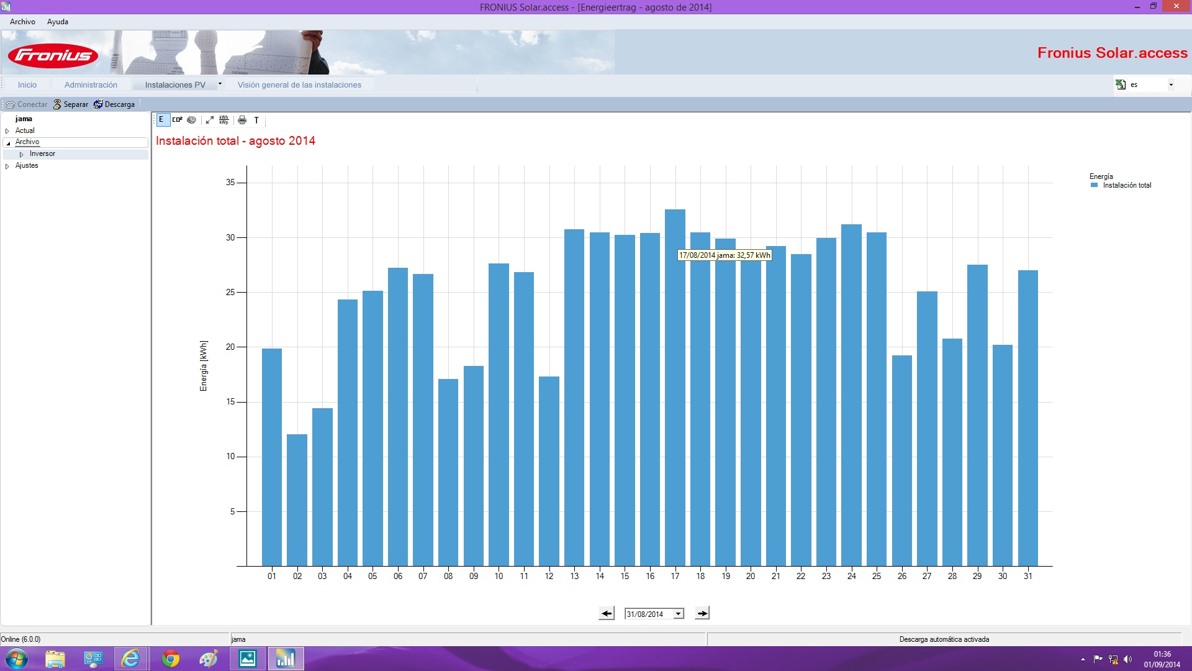Go to next period with right arrow
The image size is (1192, 671).
click(x=702, y=613)
